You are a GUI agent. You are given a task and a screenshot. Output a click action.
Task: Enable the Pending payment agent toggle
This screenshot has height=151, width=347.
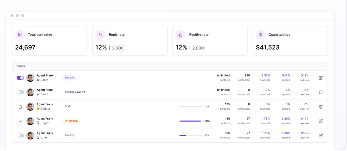tap(20, 92)
